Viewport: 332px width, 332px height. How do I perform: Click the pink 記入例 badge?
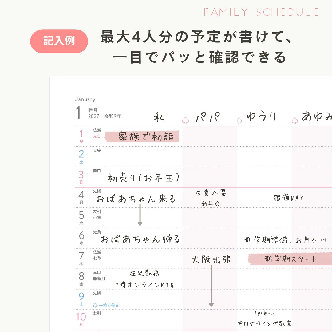tap(59, 41)
